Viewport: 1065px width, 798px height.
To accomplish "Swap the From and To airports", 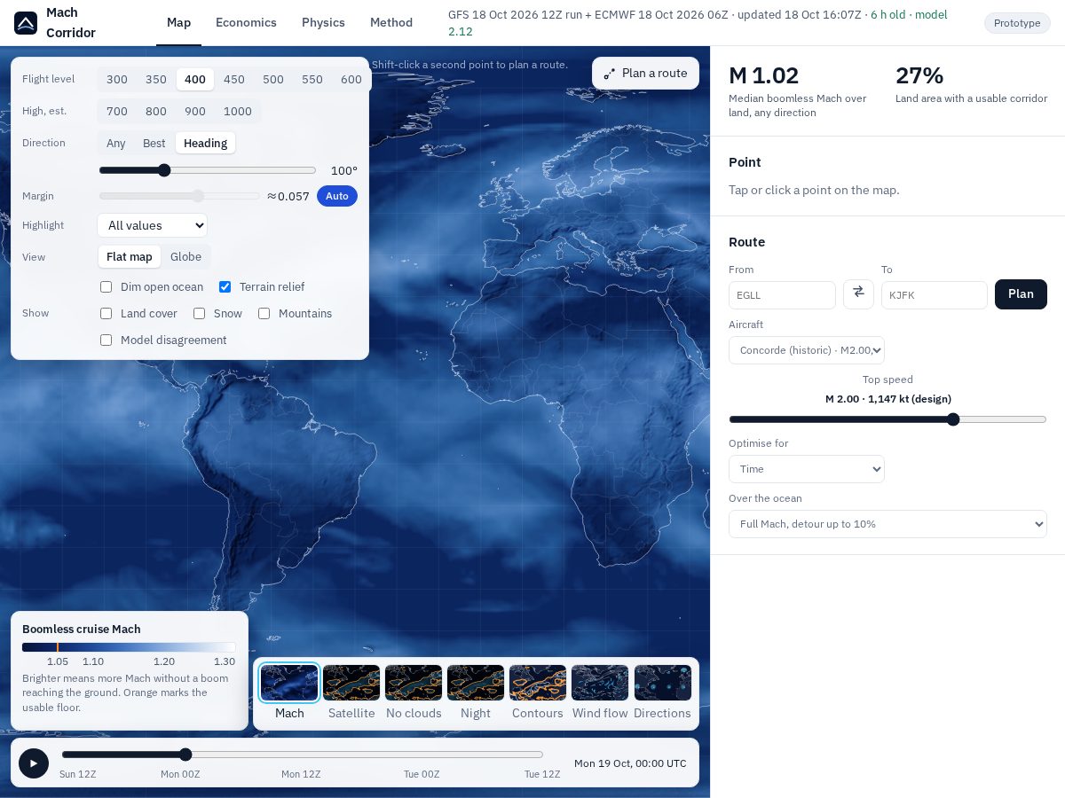I will click(858, 293).
